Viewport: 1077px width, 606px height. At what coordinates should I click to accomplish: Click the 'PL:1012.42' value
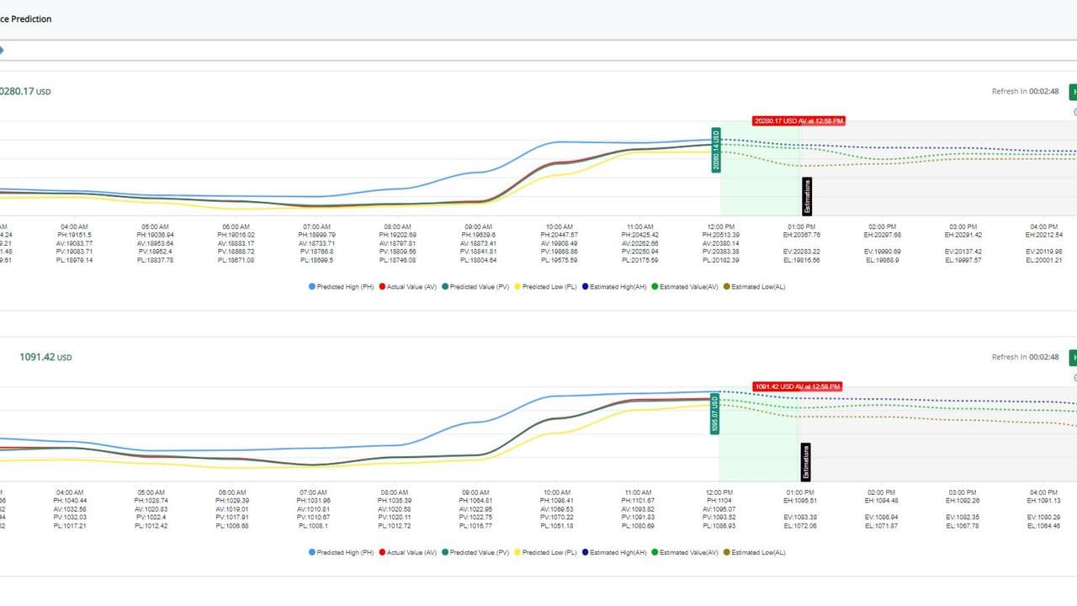point(151,526)
